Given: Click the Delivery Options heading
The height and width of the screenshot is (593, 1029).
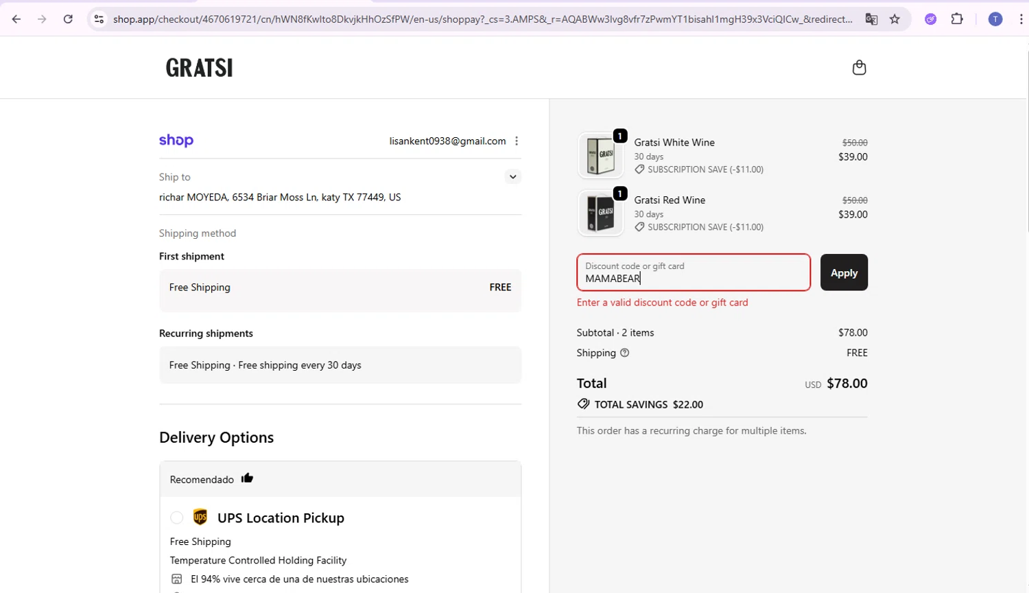Looking at the screenshot, I should (x=216, y=437).
